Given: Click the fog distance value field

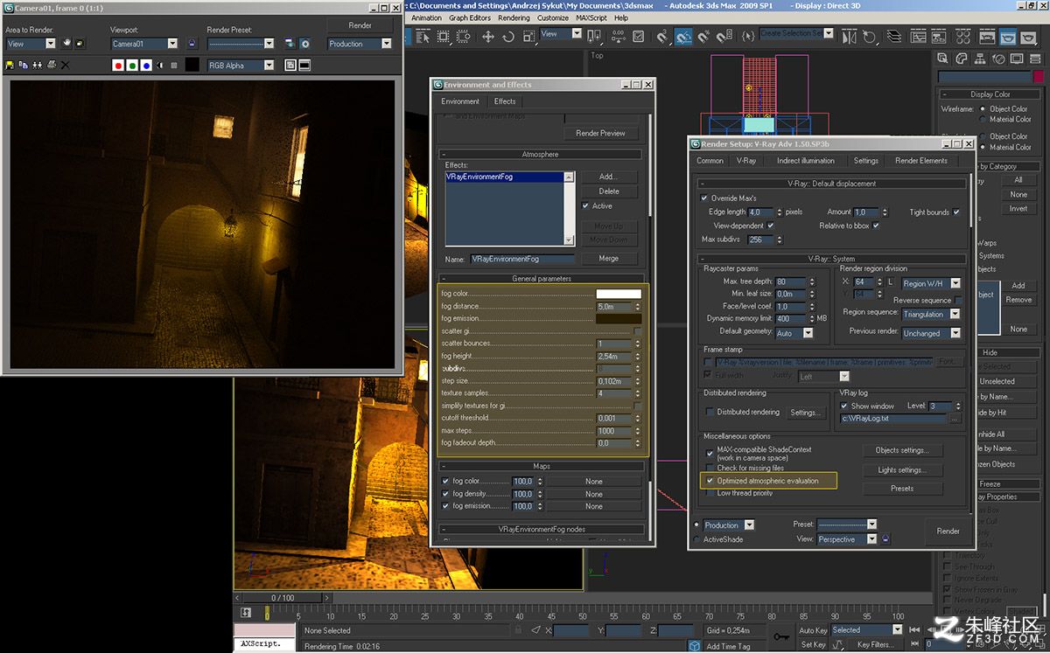Looking at the screenshot, I should click(x=614, y=307).
